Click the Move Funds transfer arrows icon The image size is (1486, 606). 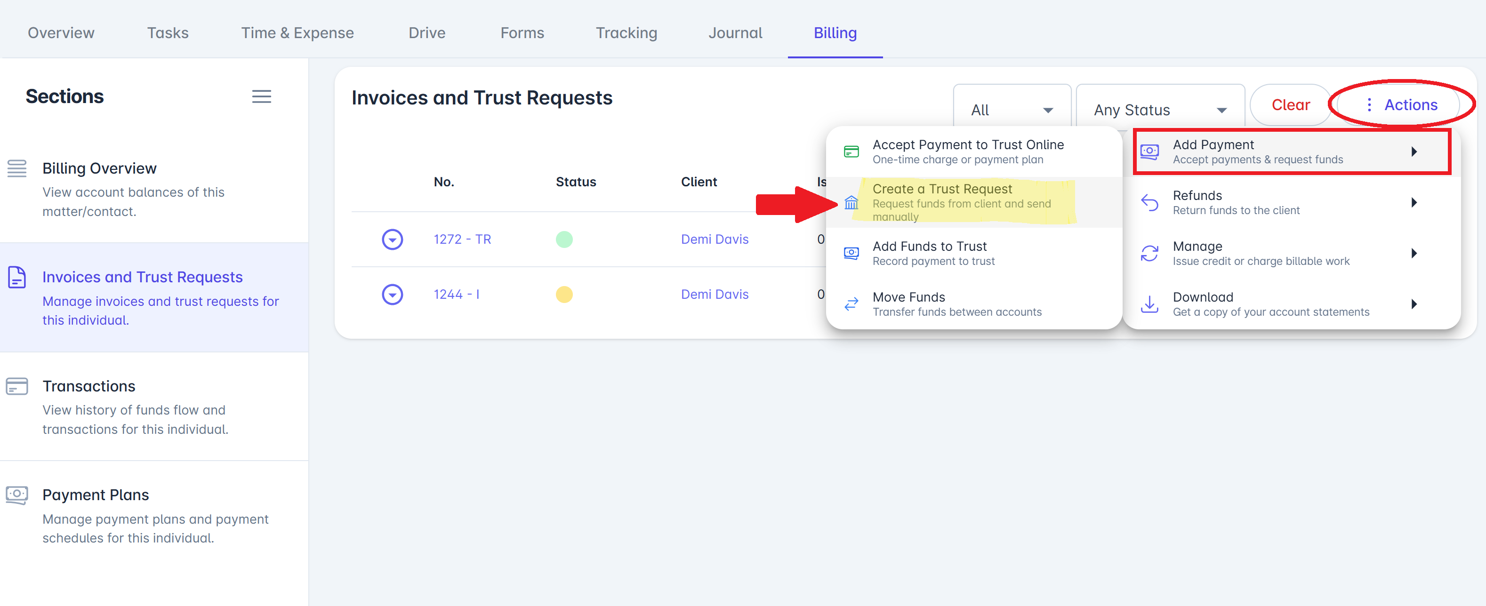851,304
